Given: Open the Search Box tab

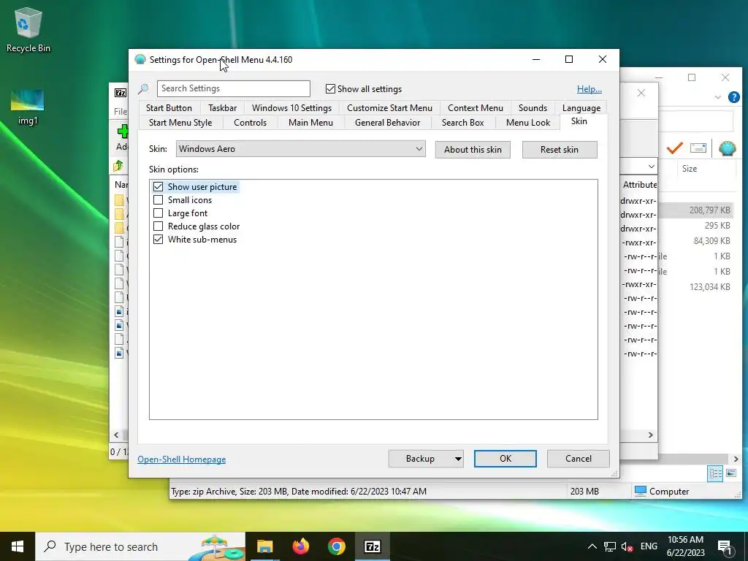Looking at the screenshot, I should pyautogui.click(x=462, y=123).
